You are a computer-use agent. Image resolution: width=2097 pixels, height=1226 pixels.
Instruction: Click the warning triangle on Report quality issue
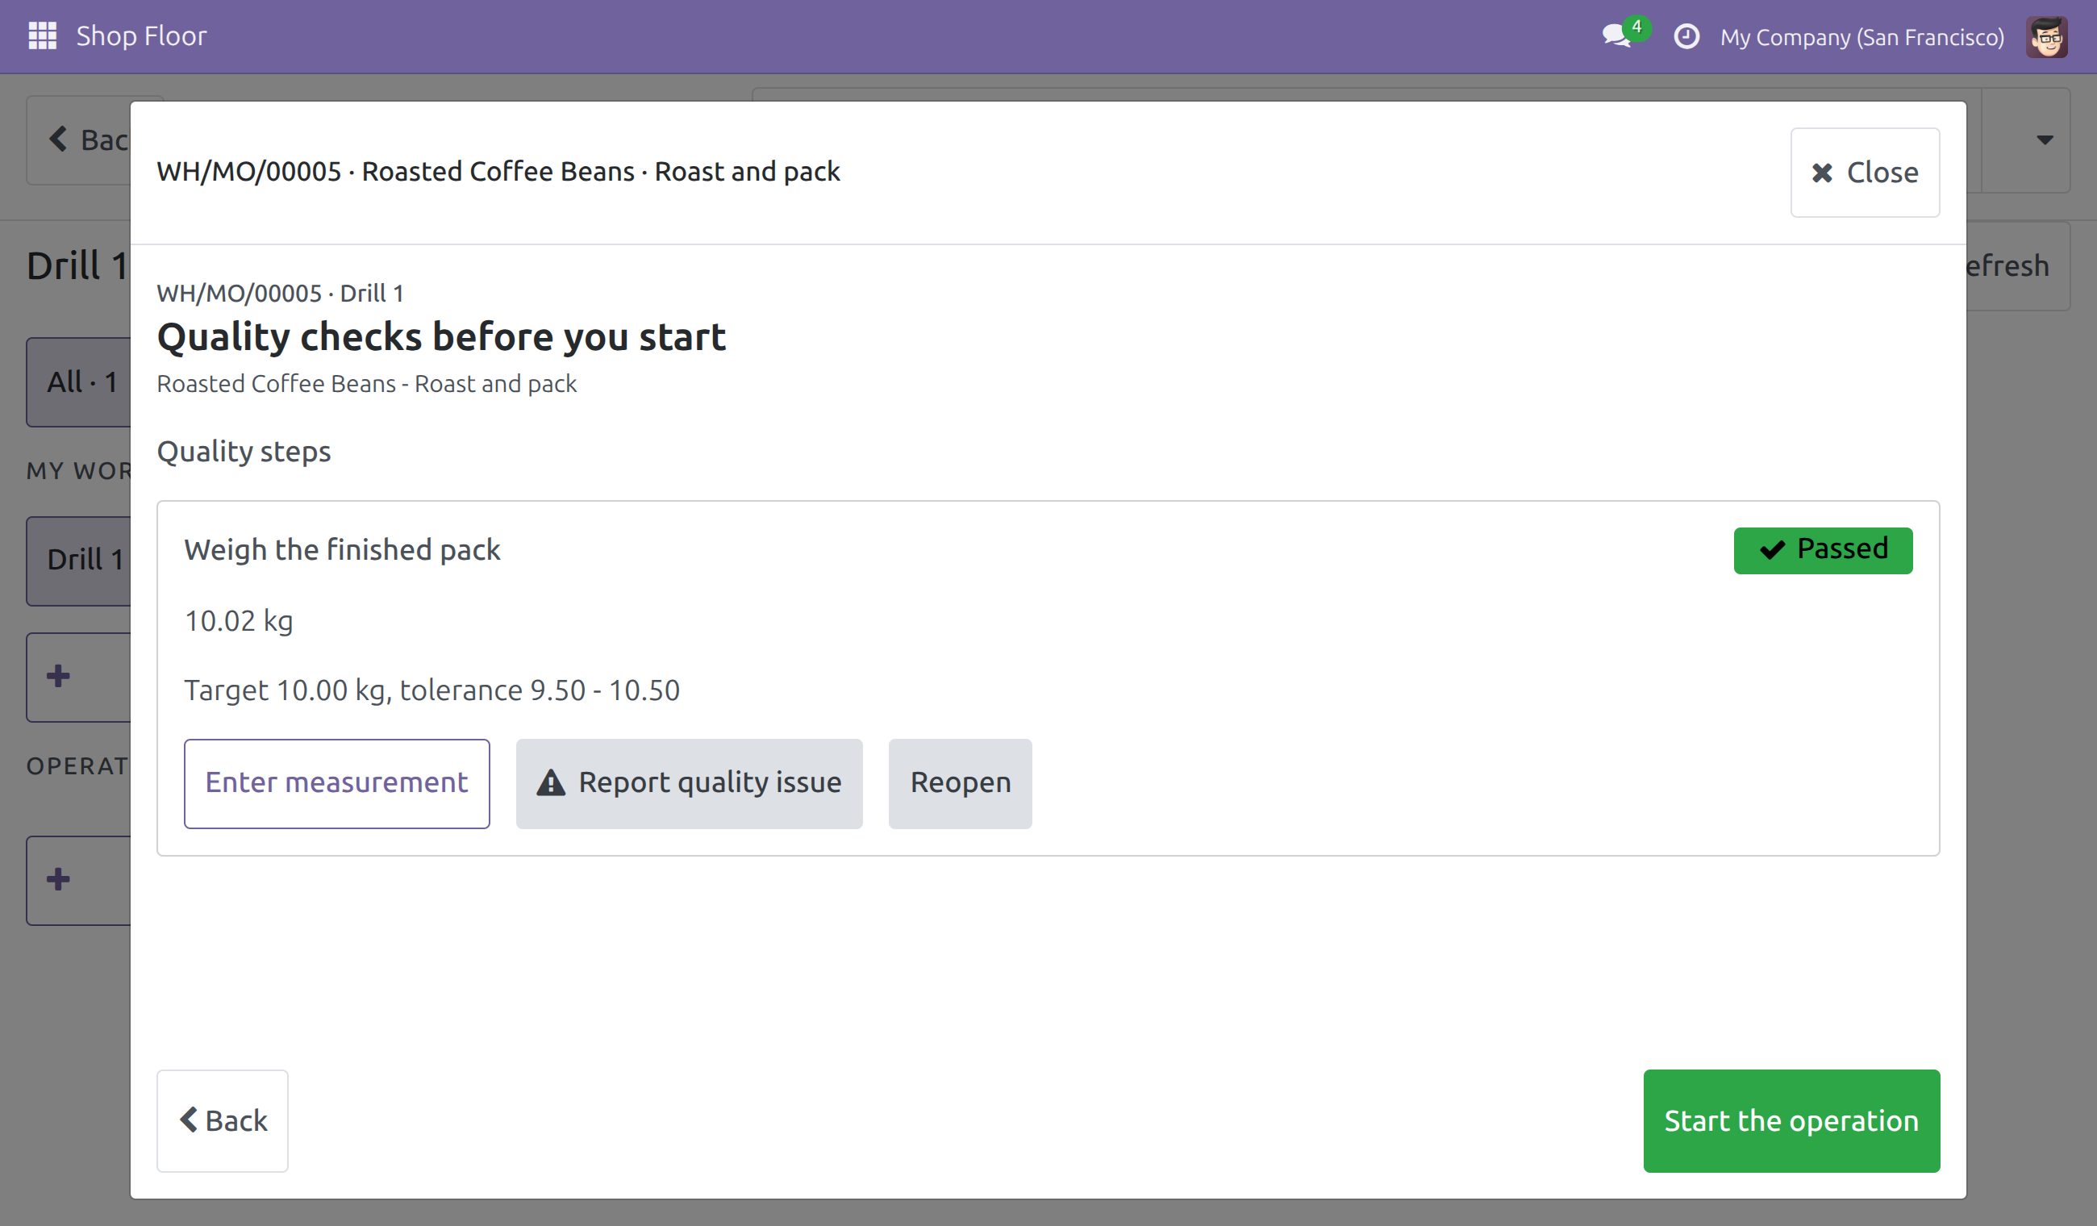click(x=551, y=783)
